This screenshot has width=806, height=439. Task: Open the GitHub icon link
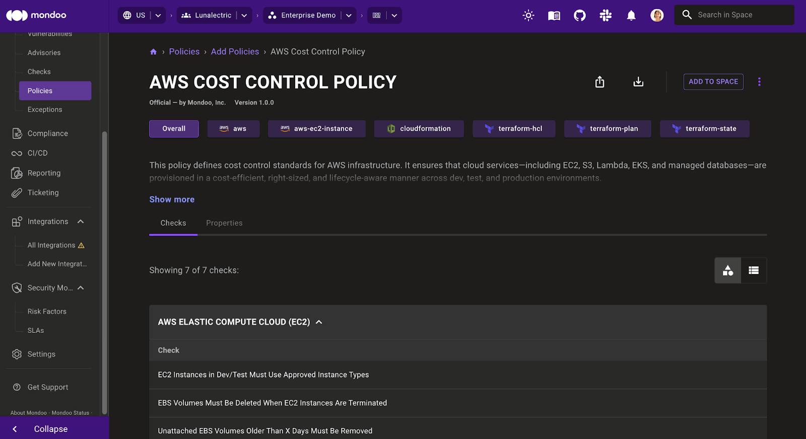click(x=579, y=16)
